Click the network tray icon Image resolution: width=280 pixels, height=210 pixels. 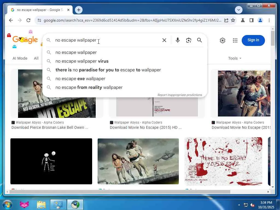246,205
